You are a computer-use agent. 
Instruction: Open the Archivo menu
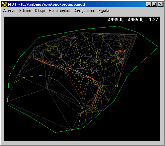point(9,11)
